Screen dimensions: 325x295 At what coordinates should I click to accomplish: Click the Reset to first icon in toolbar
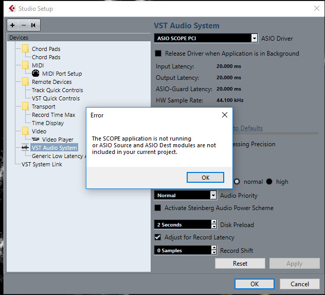point(33,25)
